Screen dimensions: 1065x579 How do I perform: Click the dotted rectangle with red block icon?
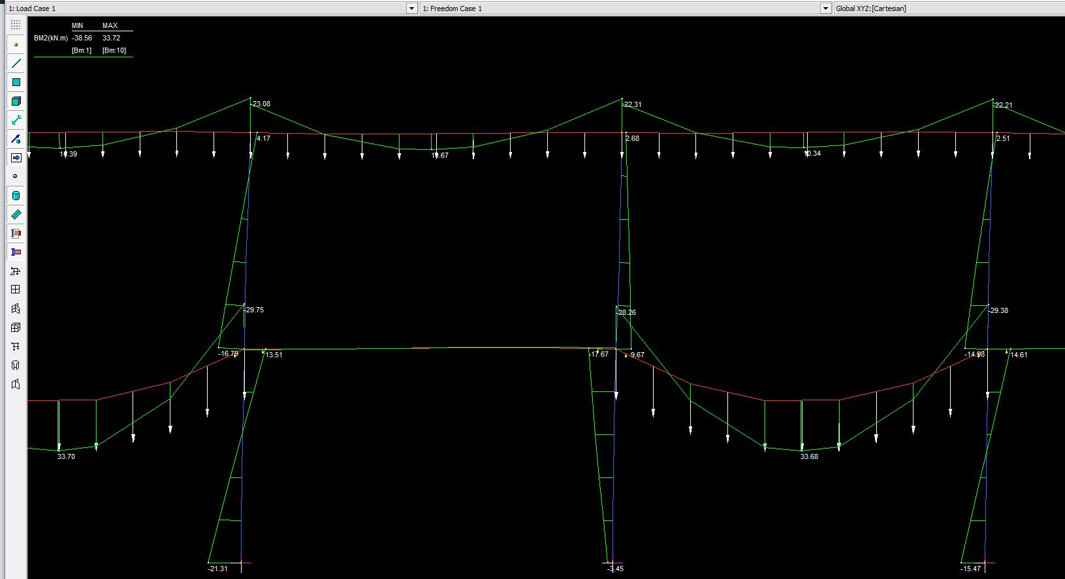pyautogui.click(x=16, y=233)
